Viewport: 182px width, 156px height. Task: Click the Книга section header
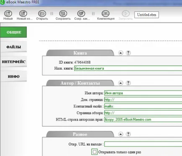coord(80,53)
